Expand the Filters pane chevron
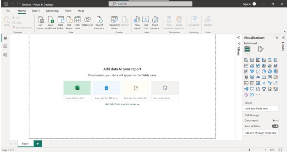The width and height of the screenshot is (287, 152). pos(239,37)
